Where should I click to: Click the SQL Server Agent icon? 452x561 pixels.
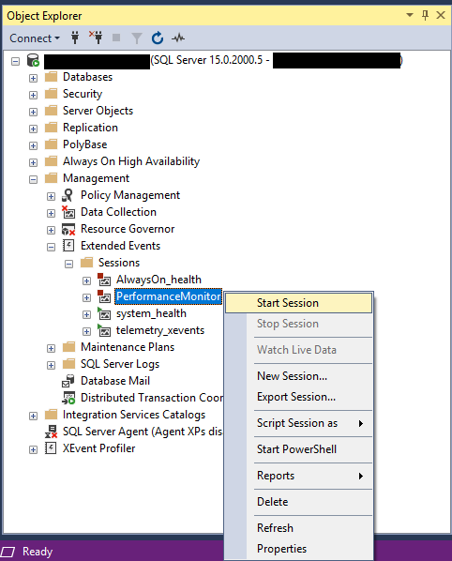51,432
